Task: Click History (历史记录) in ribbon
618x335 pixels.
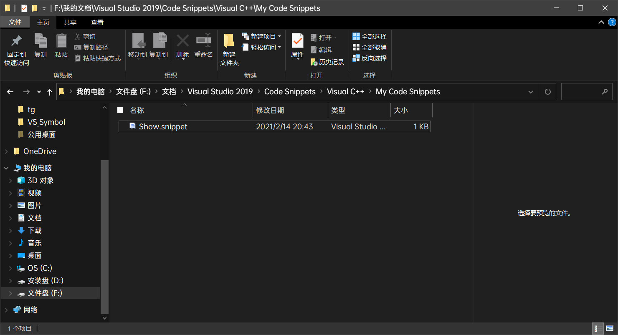Action: tap(327, 62)
